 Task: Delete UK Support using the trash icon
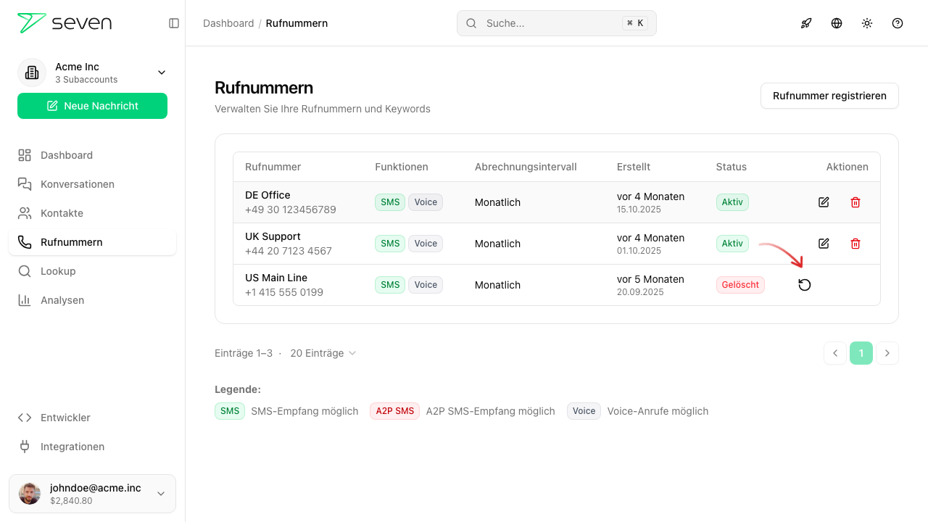855,244
